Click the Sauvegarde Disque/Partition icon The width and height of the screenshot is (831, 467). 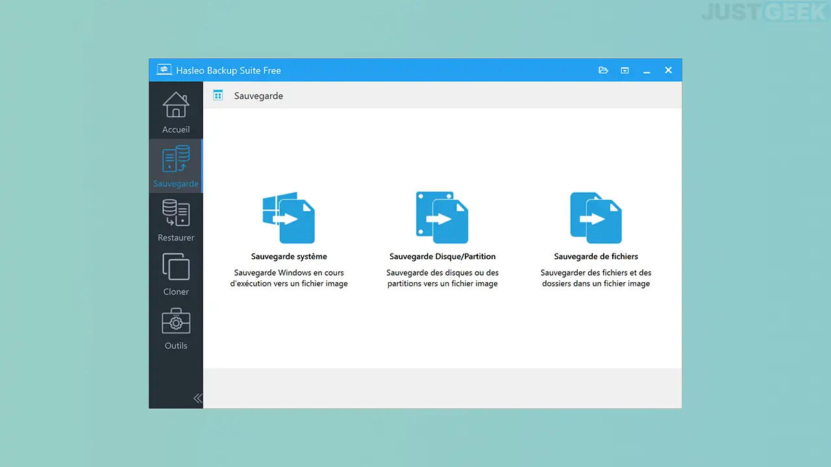click(442, 217)
